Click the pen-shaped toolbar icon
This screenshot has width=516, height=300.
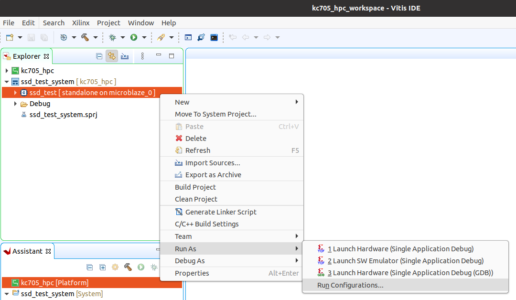tap(161, 37)
